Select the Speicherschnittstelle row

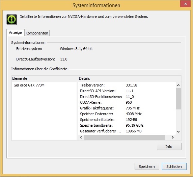(x=127, y=120)
